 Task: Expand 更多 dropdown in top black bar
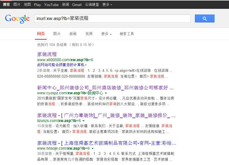point(107,5)
